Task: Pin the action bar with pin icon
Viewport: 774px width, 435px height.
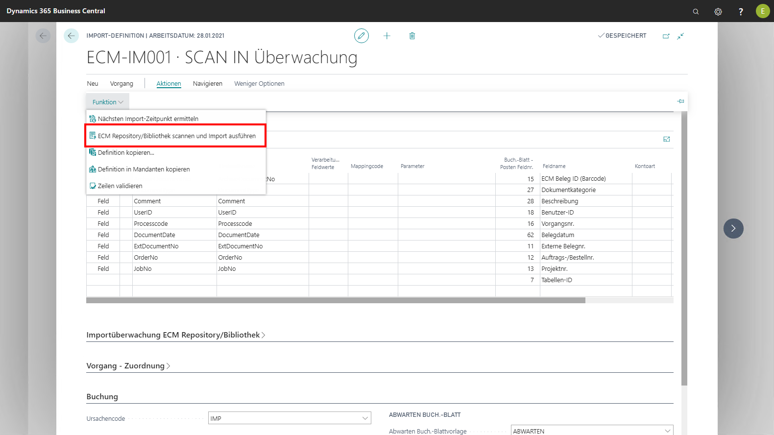Action: [x=680, y=101]
